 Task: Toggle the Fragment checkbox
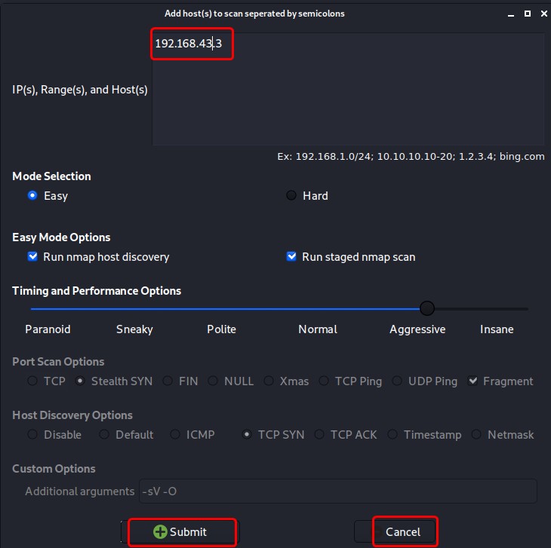473,381
